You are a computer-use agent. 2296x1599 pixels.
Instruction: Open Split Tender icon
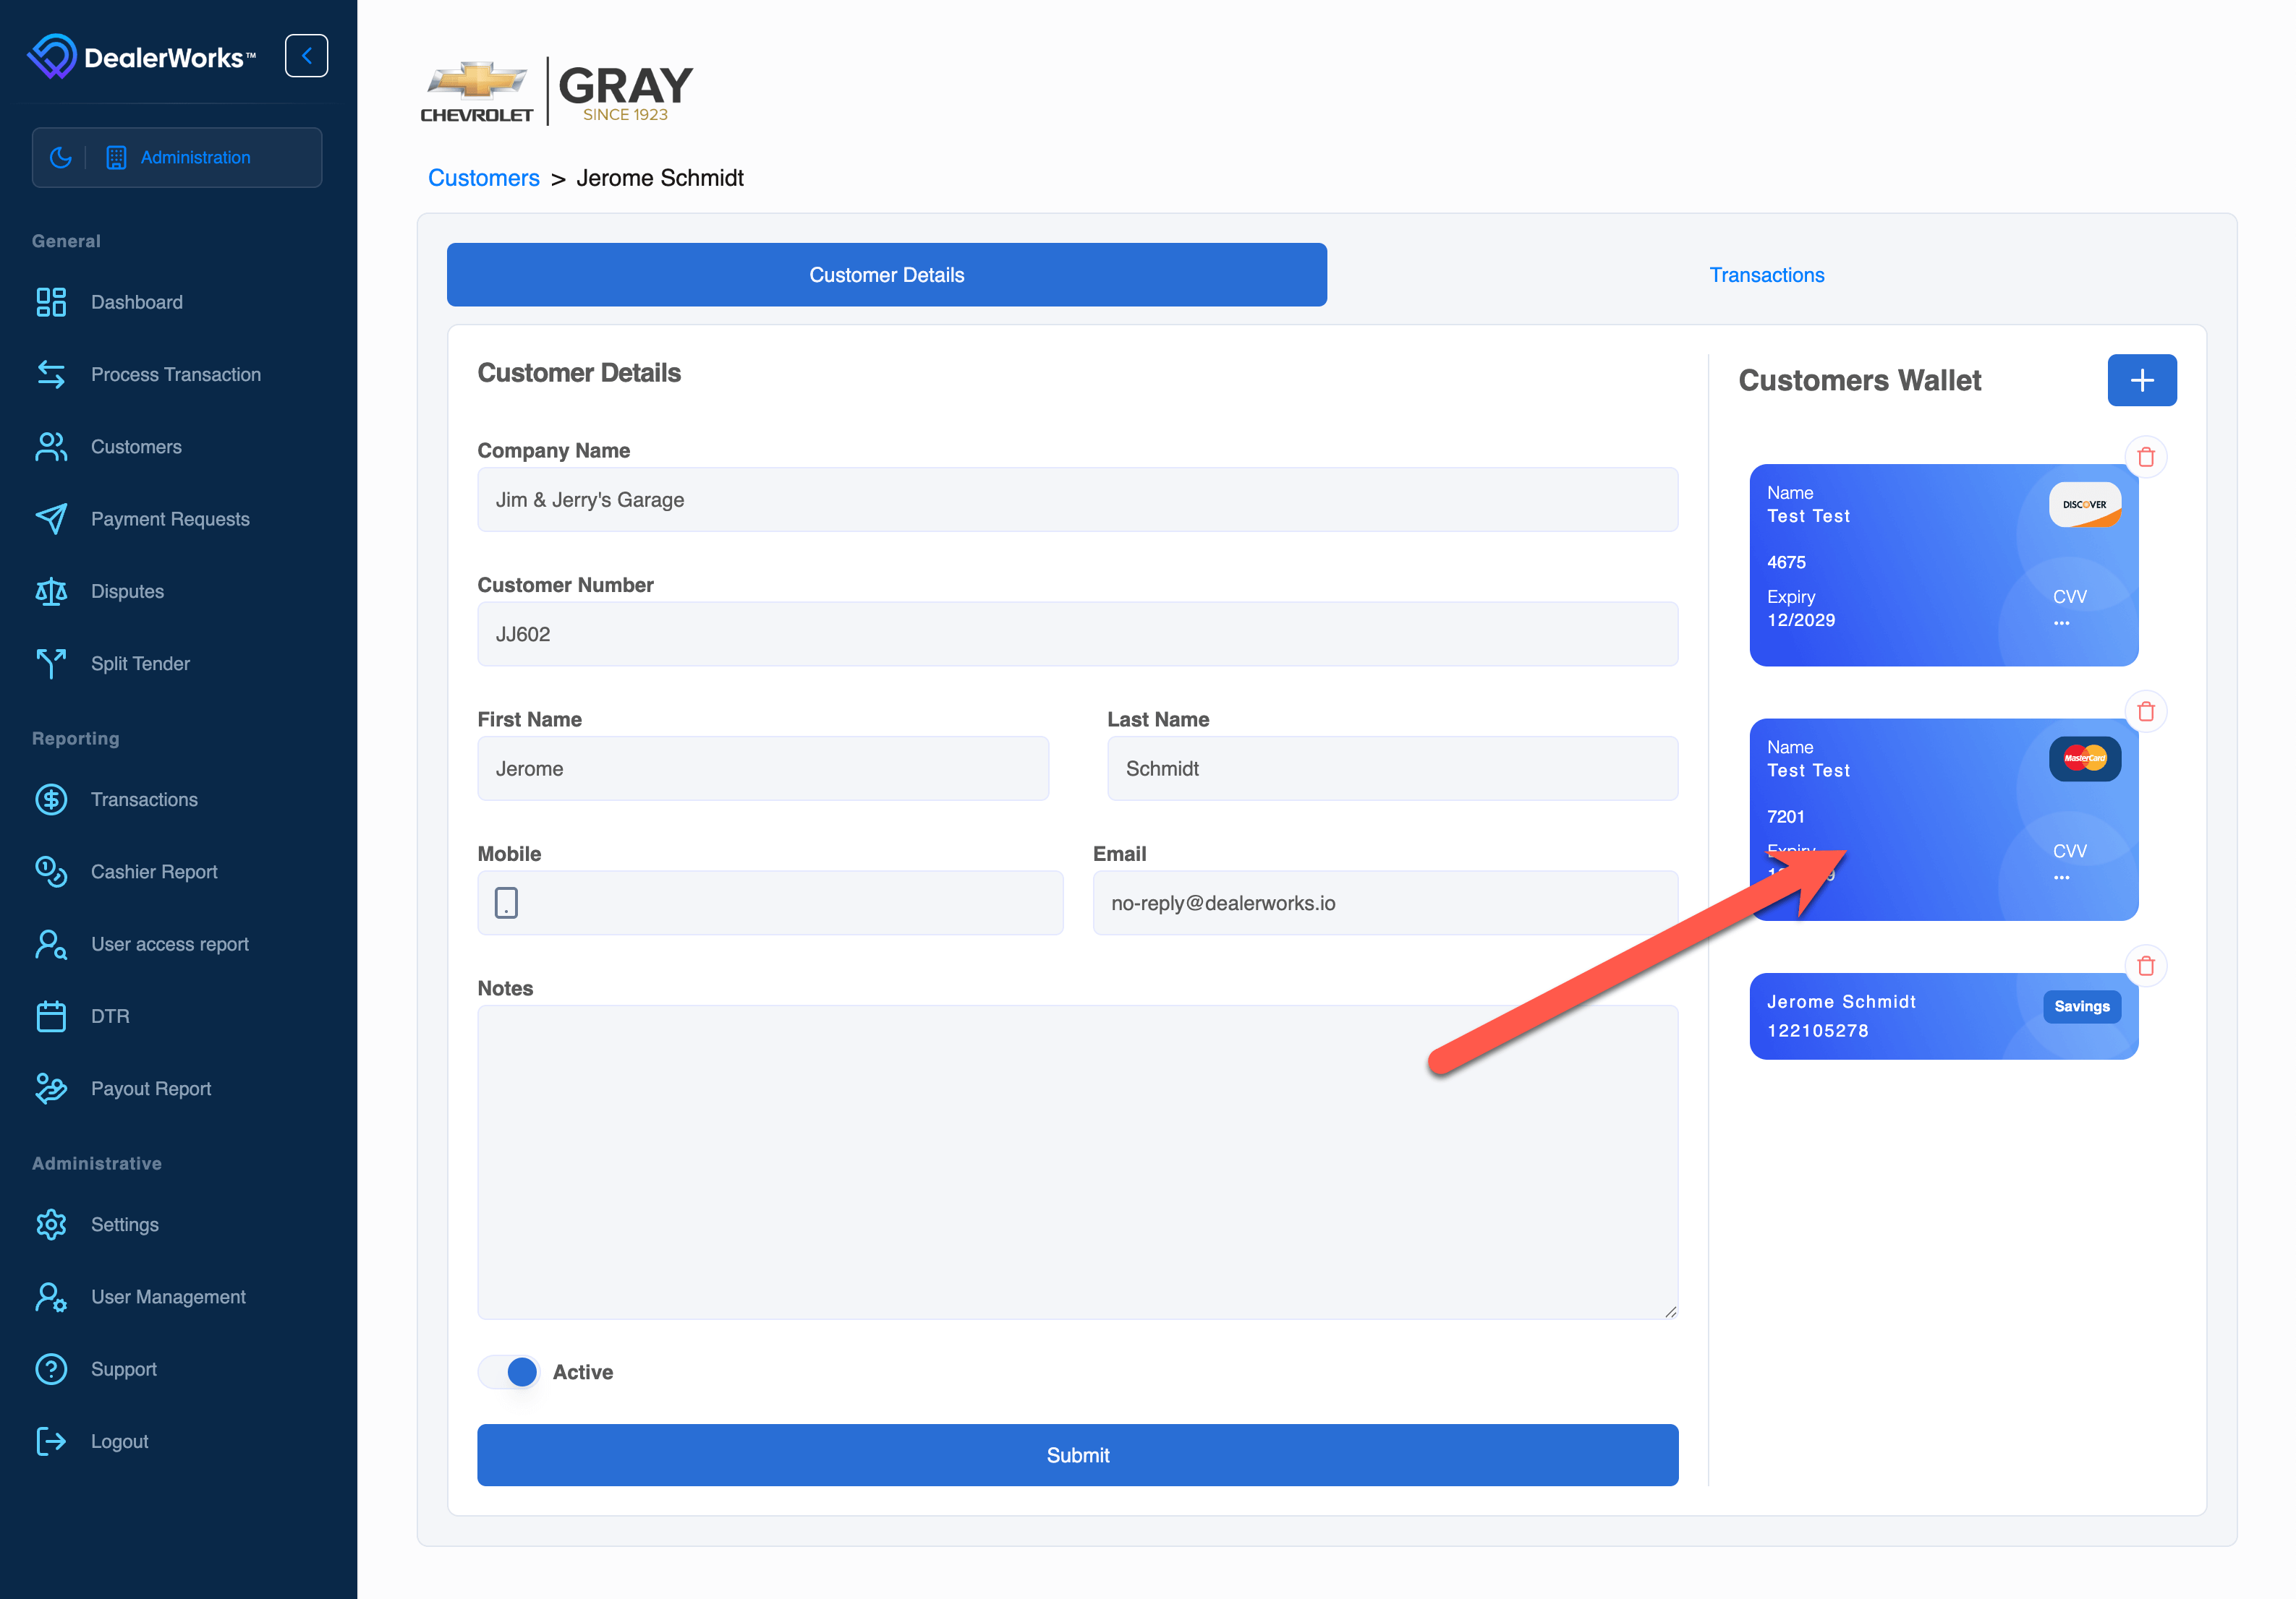[51, 664]
